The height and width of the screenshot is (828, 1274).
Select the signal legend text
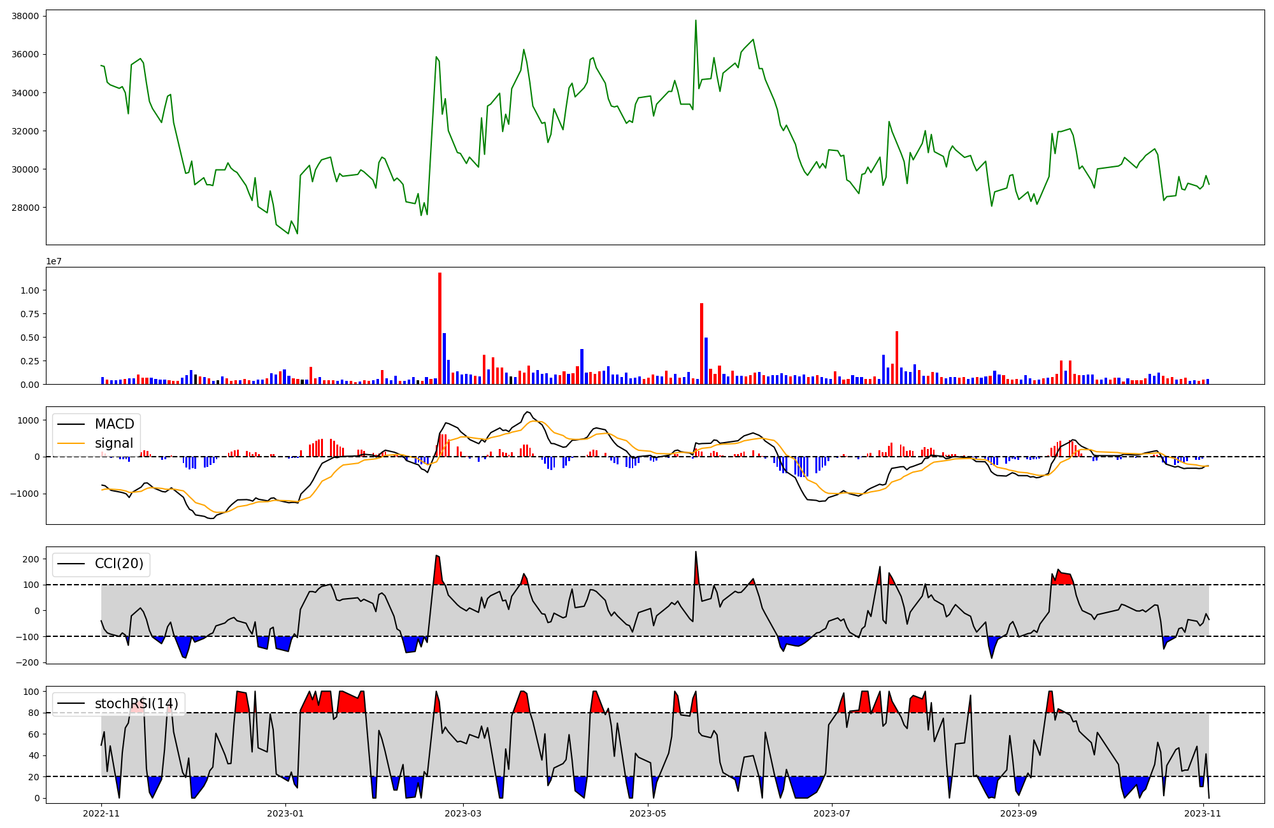click(114, 443)
